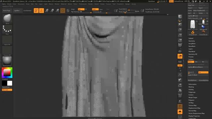This screenshot has width=212, height=119.
Task: Expand the Geometry sub-palette
Action: (191, 41)
